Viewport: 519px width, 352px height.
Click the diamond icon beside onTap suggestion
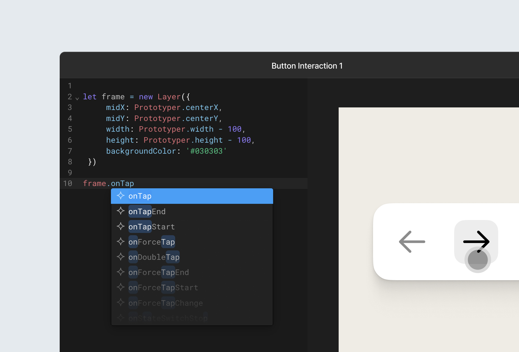121,196
